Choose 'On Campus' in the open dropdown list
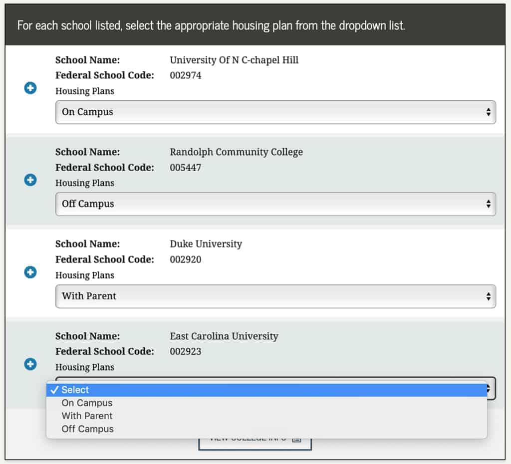Viewport: 511px width, 464px height. (x=266, y=403)
